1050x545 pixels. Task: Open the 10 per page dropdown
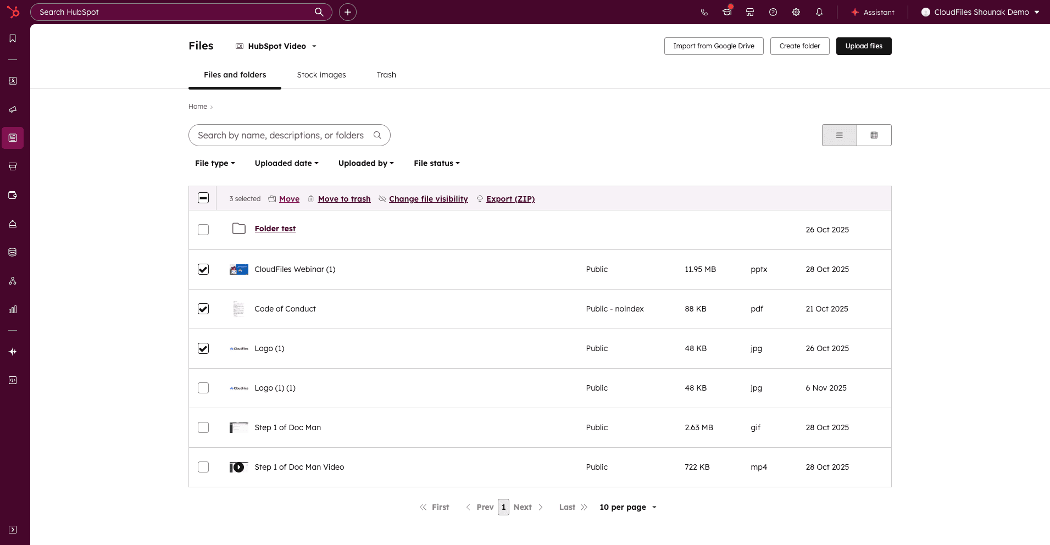tap(627, 507)
